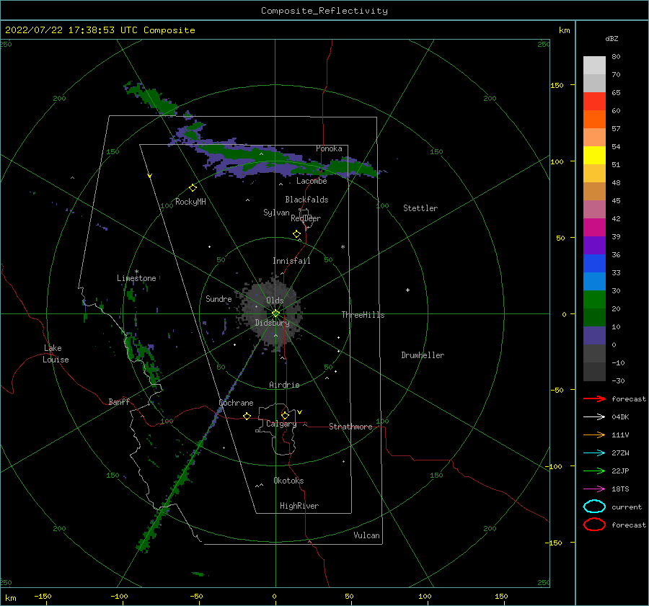Click the Composite_Reflectivity title text
Screen dimensions: 649x606
click(x=324, y=11)
